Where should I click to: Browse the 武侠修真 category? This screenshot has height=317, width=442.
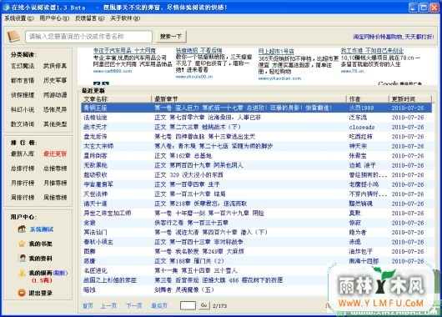coord(55,66)
